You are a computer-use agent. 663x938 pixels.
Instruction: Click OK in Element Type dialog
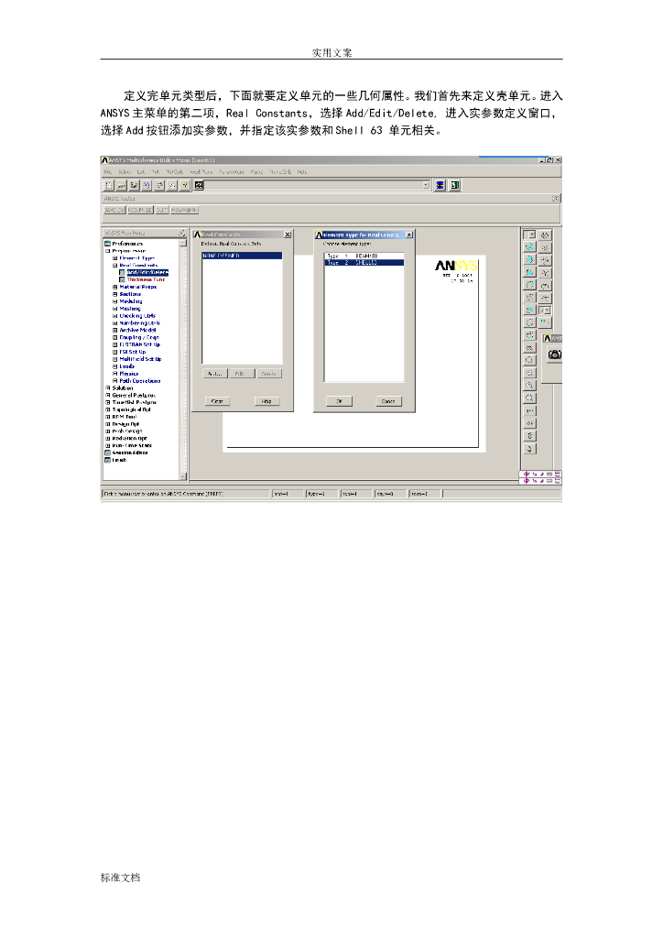pyautogui.click(x=339, y=401)
